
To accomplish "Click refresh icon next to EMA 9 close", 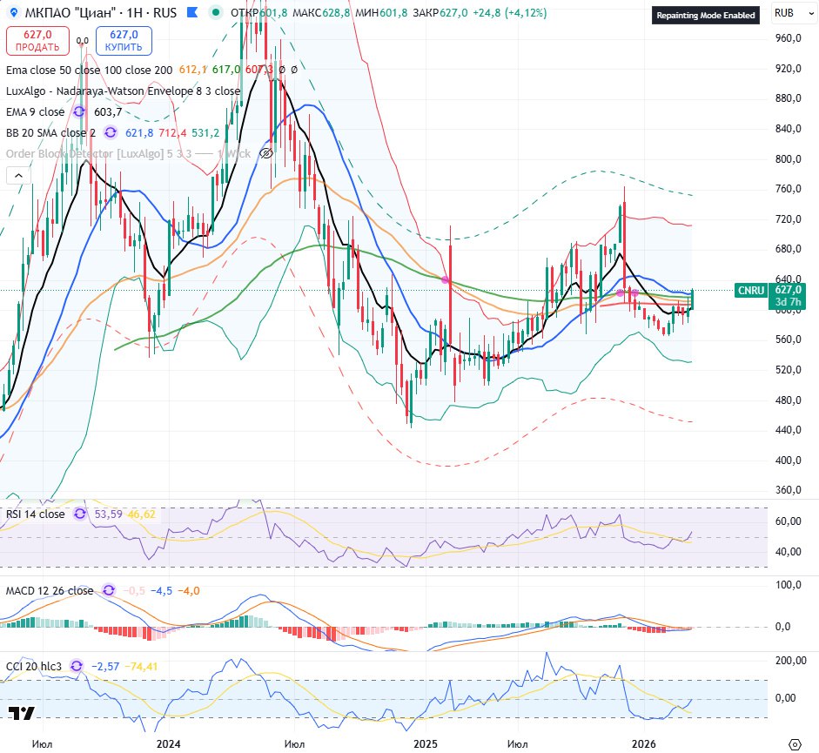I will pos(80,112).
